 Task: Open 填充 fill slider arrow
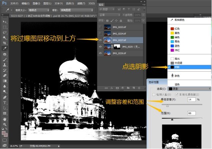coord(143,21)
